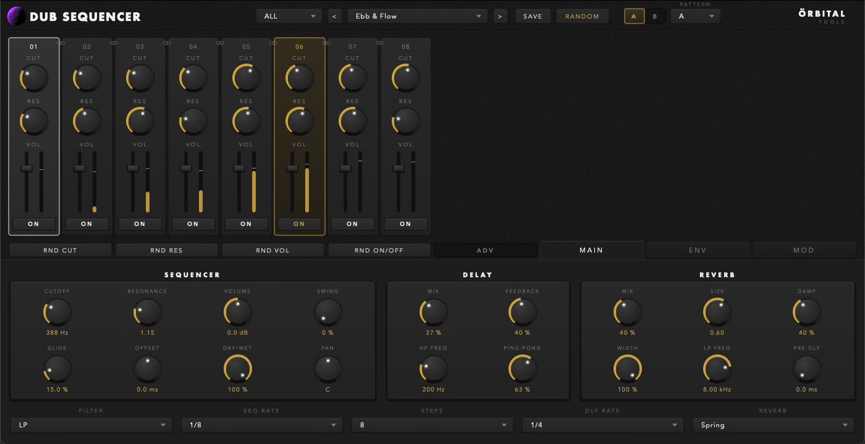The image size is (865, 444).
Task: Toggle step 01 ON button
Action: click(x=34, y=224)
